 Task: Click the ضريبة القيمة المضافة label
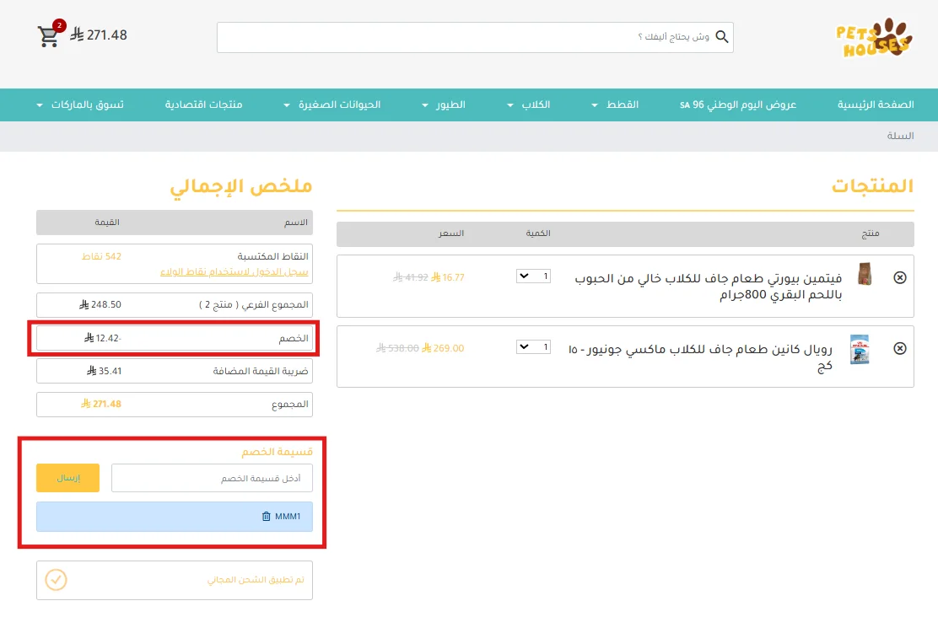click(261, 371)
